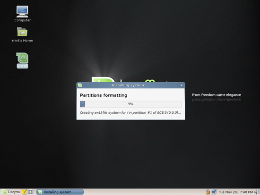Minimize the Installing system dialog

coord(176,85)
